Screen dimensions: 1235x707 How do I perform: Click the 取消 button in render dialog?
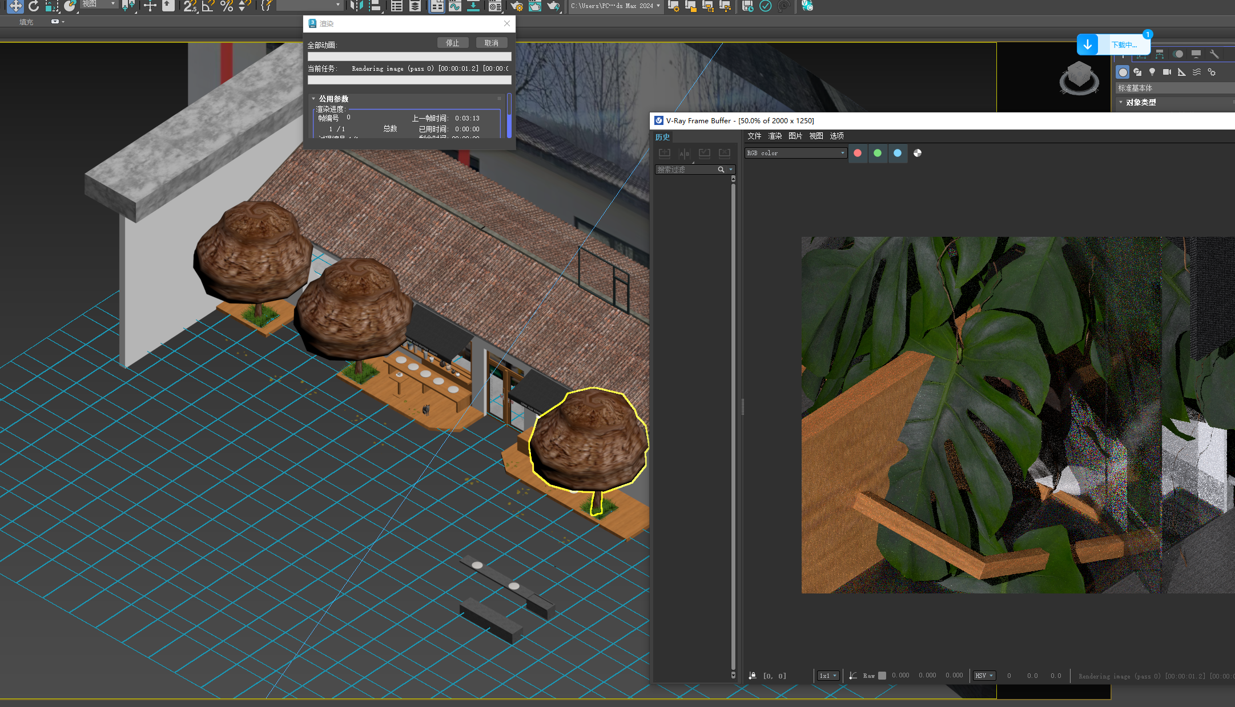(x=491, y=43)
